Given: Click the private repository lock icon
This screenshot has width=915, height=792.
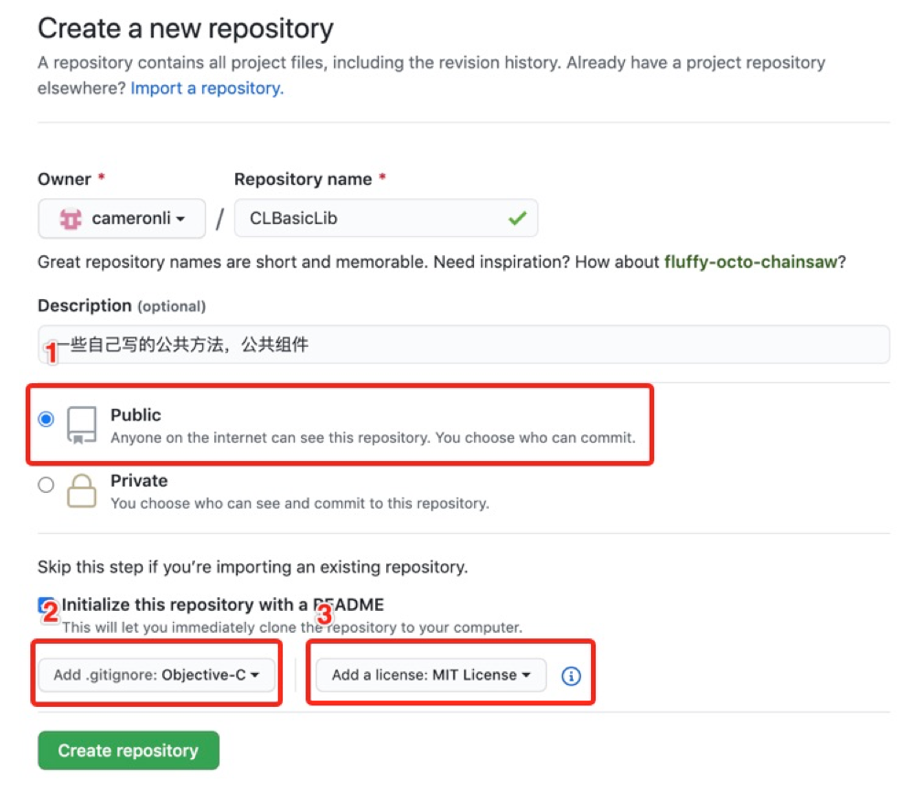Looking at the screenshot, I should coord(81,490).
